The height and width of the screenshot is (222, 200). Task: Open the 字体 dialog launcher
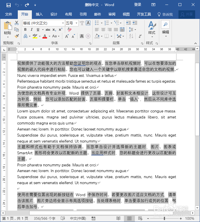90,43
